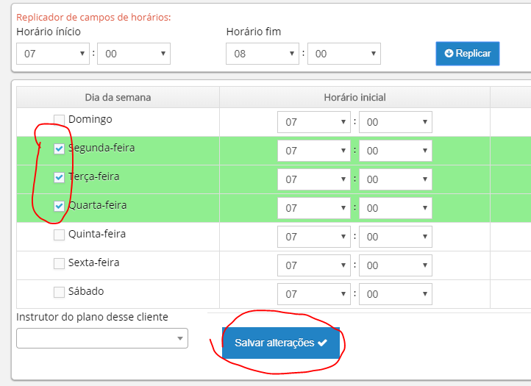Tick the Sexta-feira checkbox

59,263
